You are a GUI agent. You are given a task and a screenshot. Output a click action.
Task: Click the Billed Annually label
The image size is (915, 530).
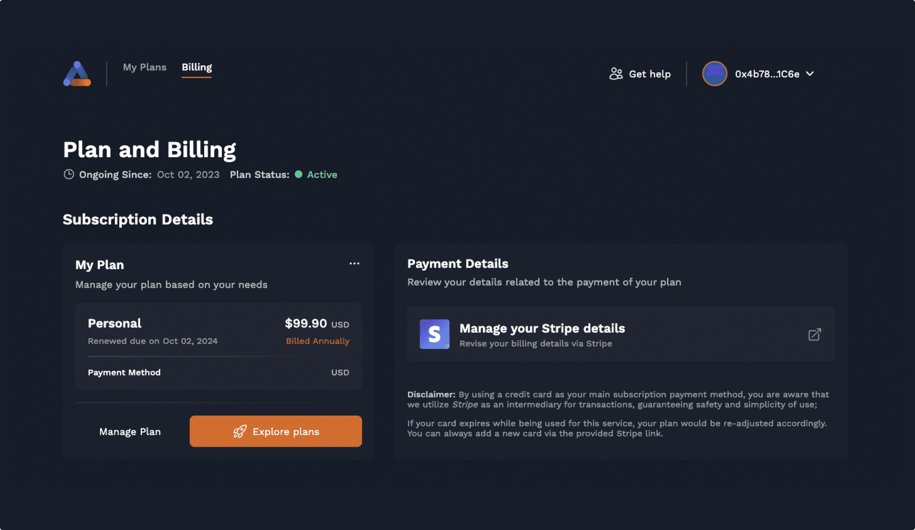317,341
